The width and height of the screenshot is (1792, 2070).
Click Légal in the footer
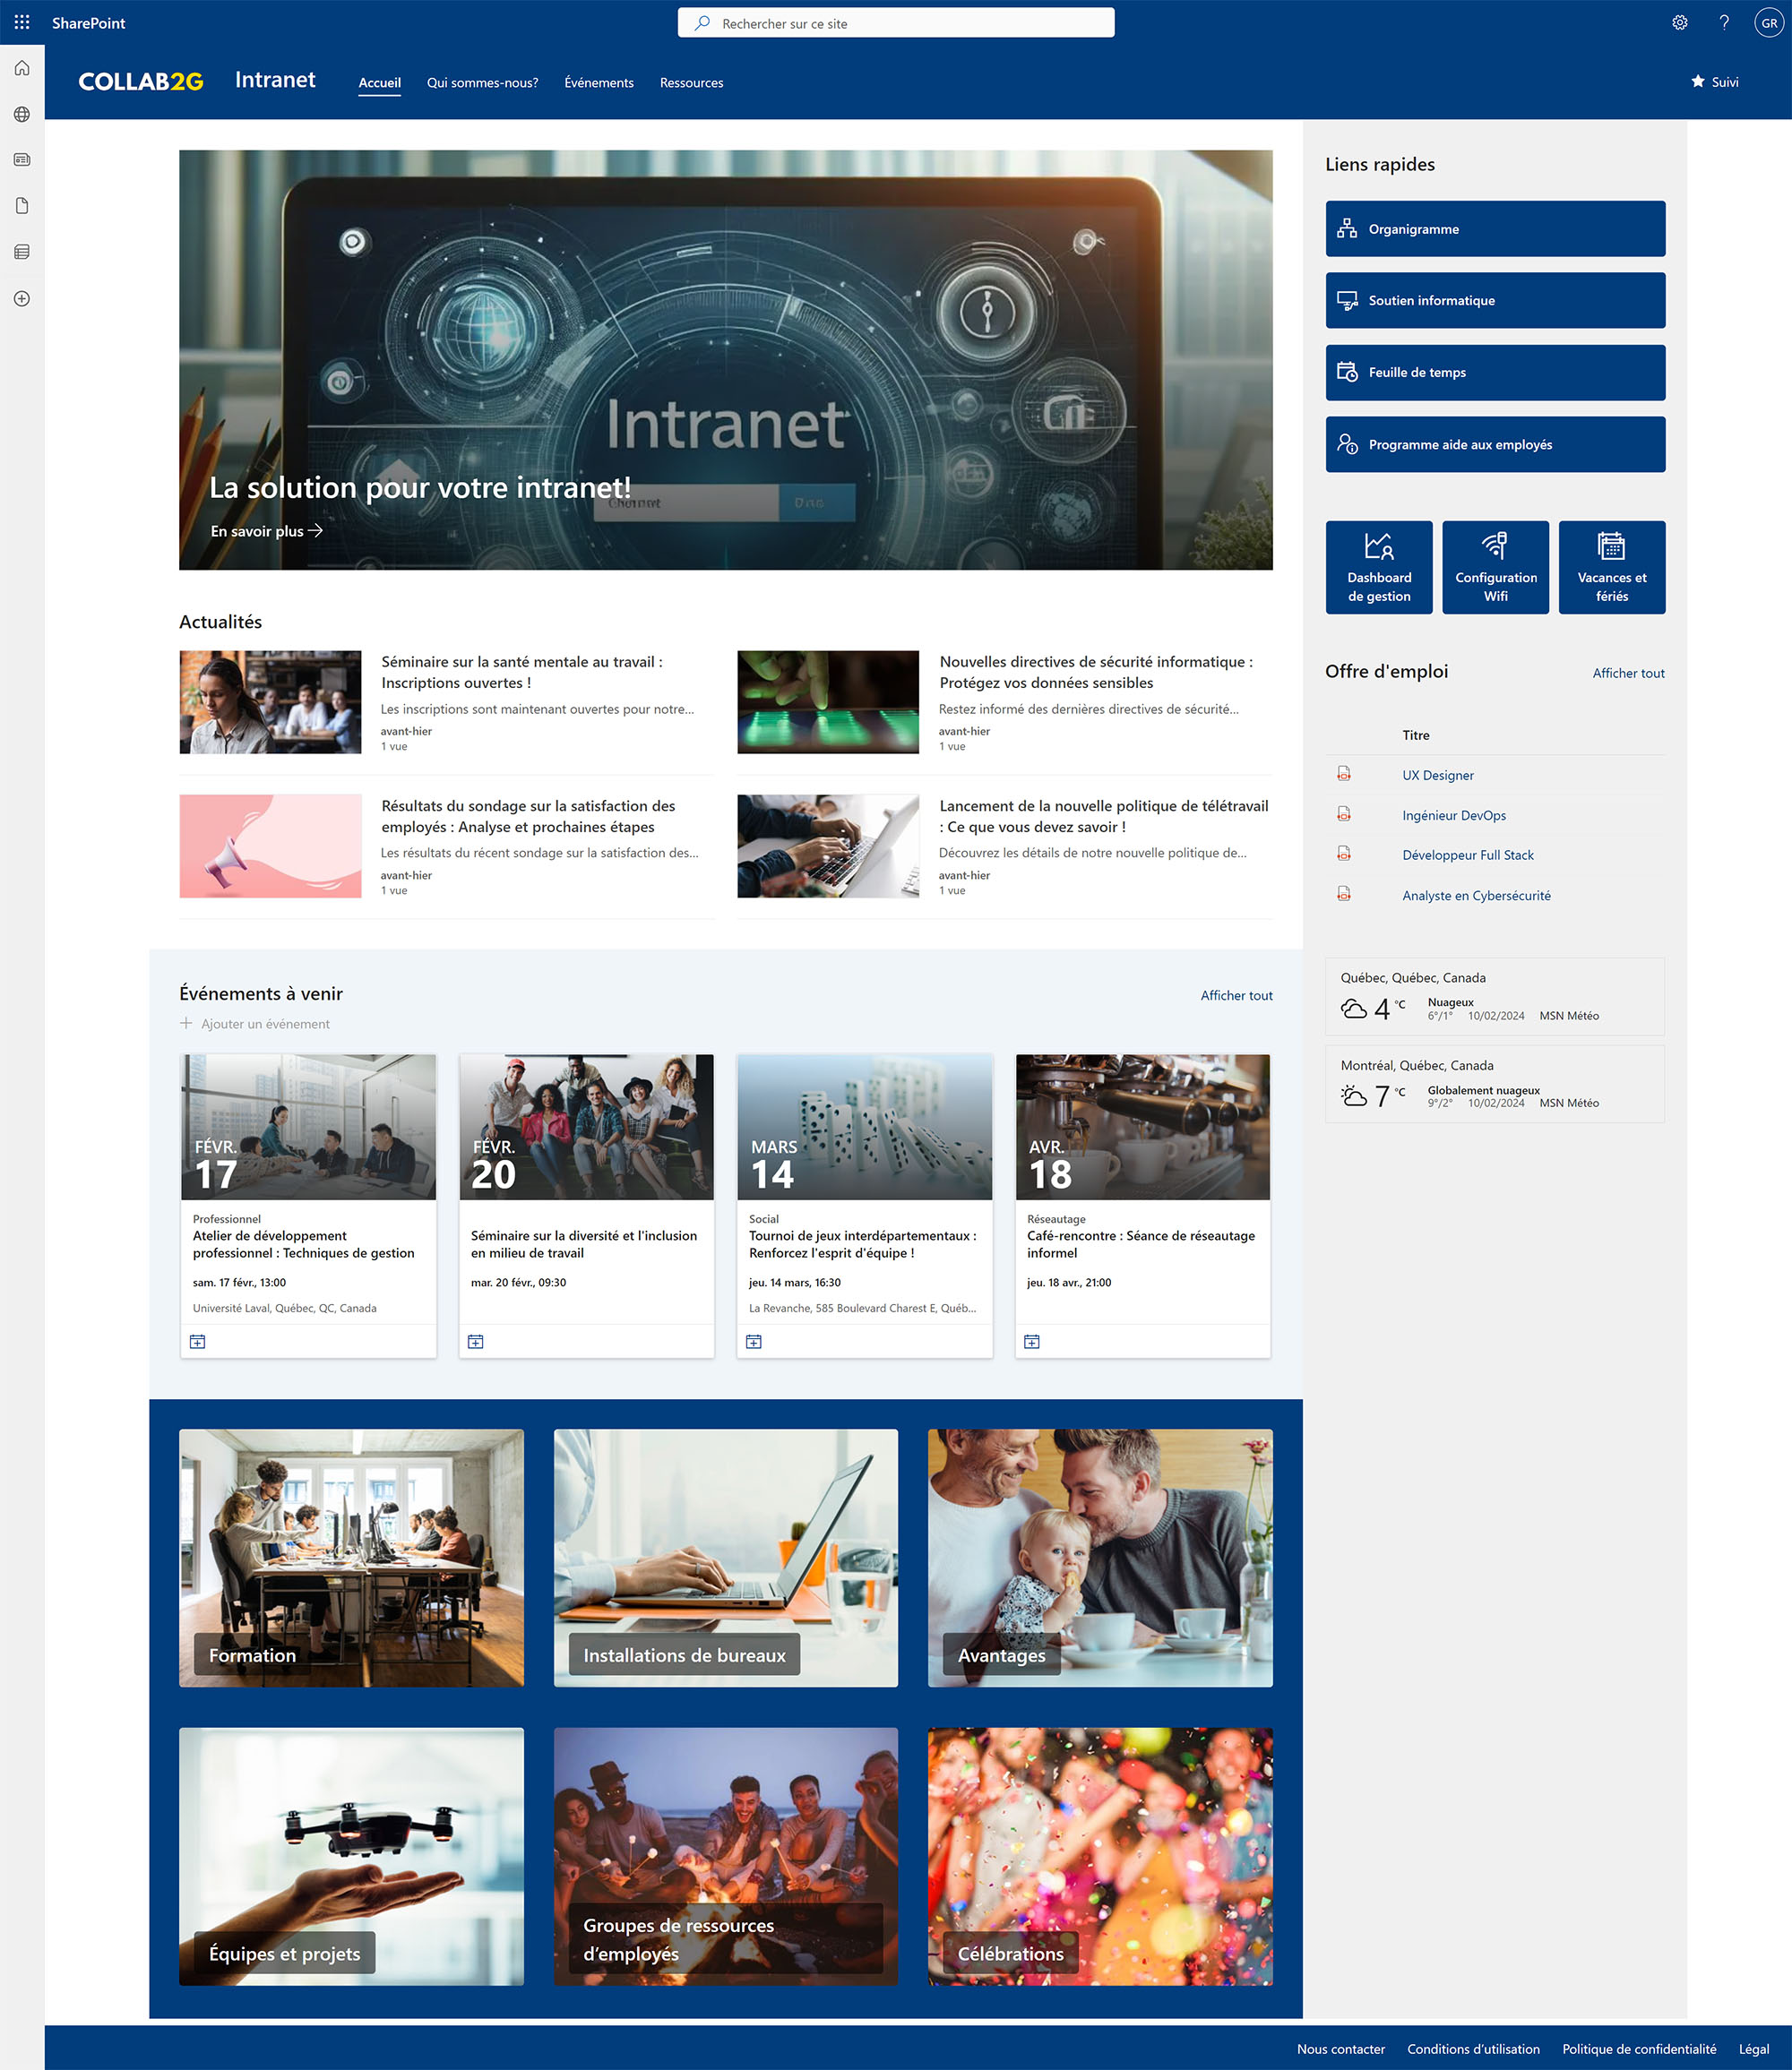pyautogui.click(x=1754, y=2049)
